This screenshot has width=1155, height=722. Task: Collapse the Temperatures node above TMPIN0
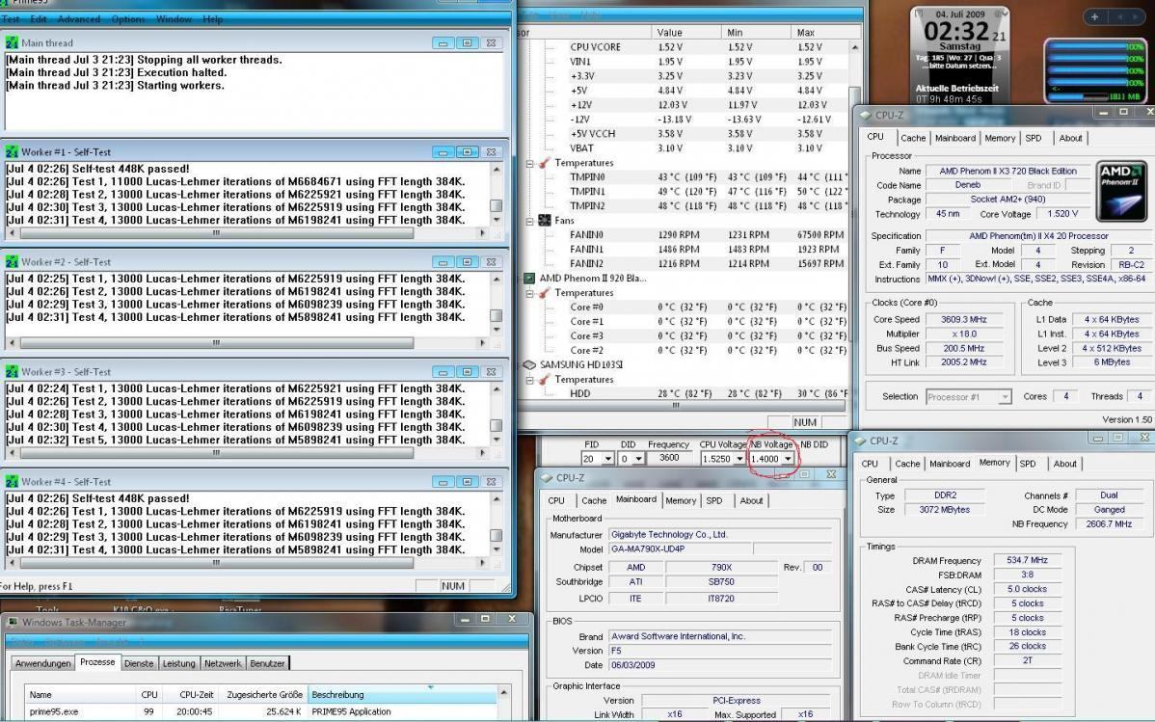click(529, 163)
